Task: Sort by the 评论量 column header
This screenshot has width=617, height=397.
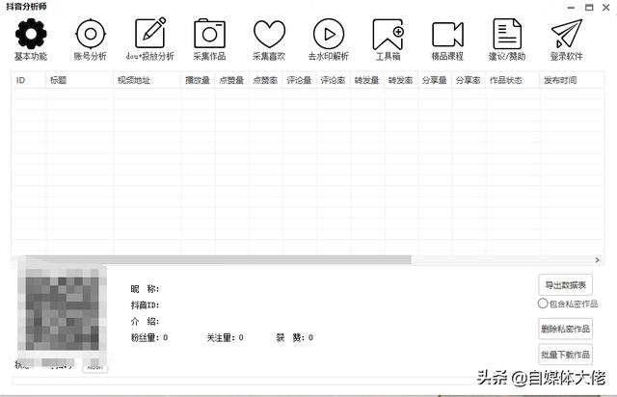Action: tap(300, 80)
